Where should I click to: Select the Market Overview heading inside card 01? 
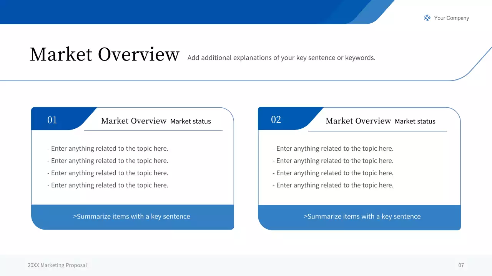click(x=133, y=121)
